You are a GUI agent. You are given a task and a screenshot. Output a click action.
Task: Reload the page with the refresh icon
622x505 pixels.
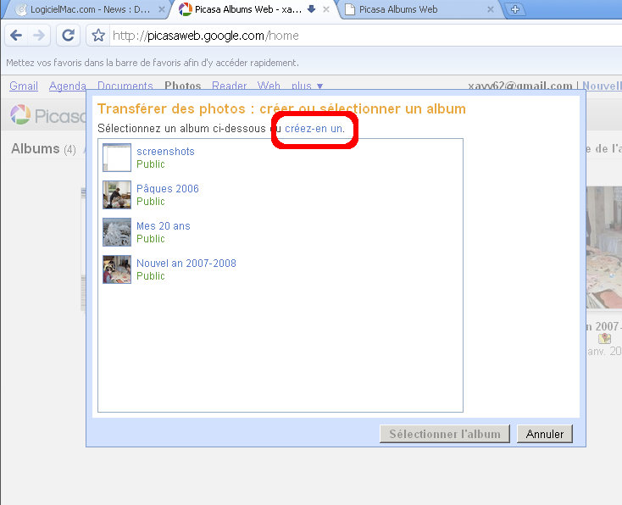[x=69, y=36]
